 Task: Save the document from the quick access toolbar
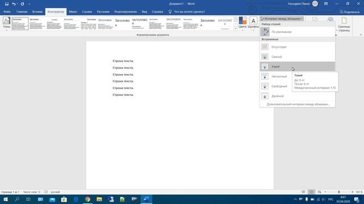[x=6, y=4]
